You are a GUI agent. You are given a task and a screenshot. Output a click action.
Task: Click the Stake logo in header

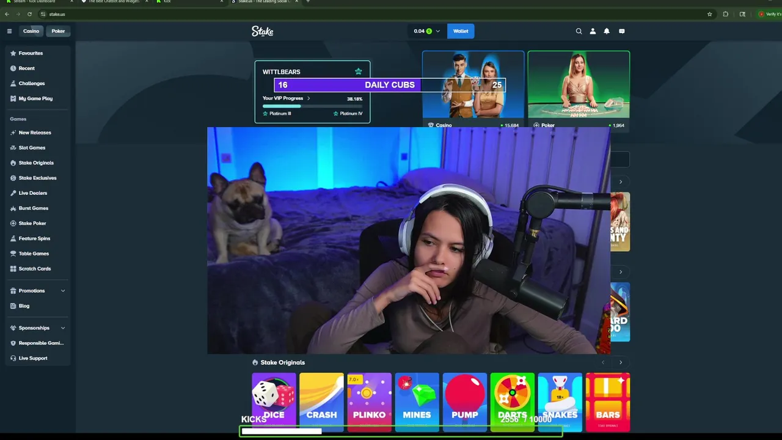point(263,31)
